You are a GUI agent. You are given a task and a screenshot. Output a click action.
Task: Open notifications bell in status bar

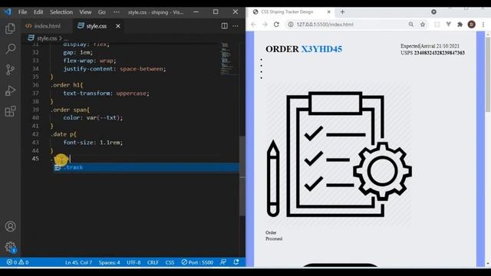pos(236,262)
